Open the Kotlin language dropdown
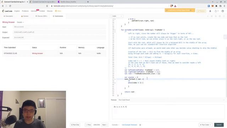227x128 pixels. click(x=117, y=16)
